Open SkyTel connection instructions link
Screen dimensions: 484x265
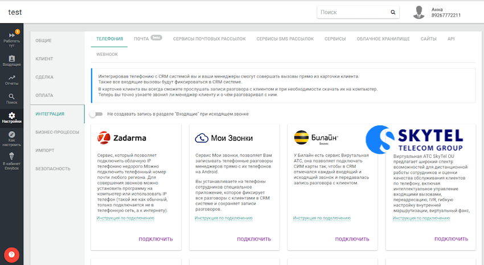click(x=421, y=218)
